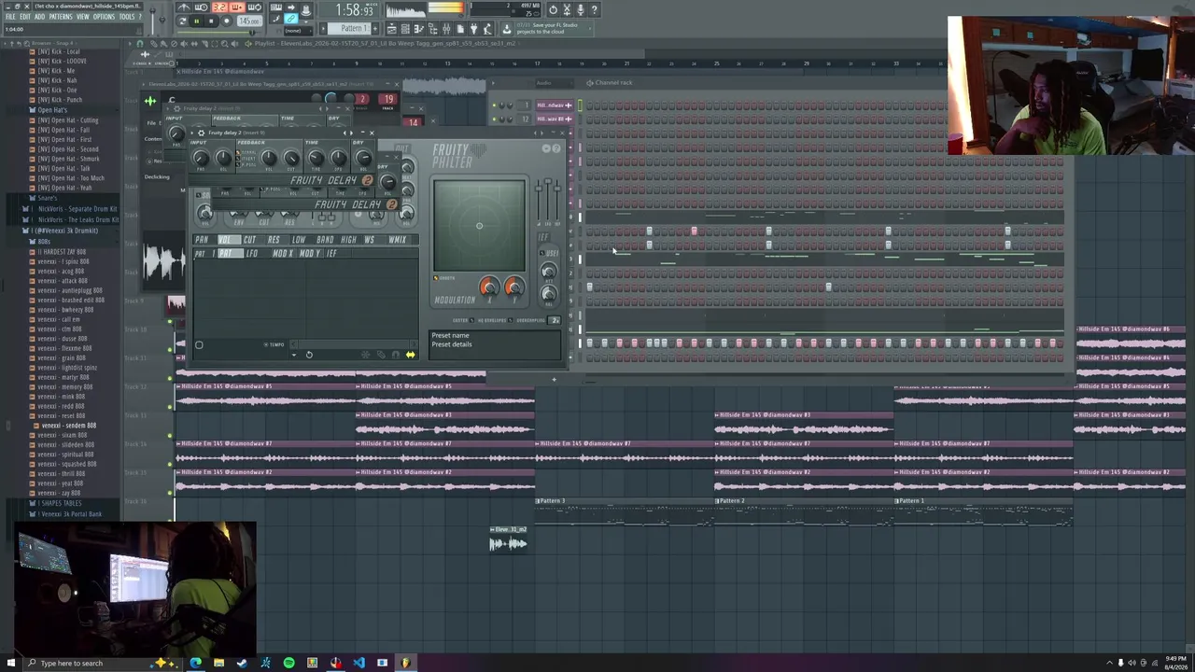Click the save to cloud download icon
Viewport: 1195px width, 672px height.
(507, 29)
